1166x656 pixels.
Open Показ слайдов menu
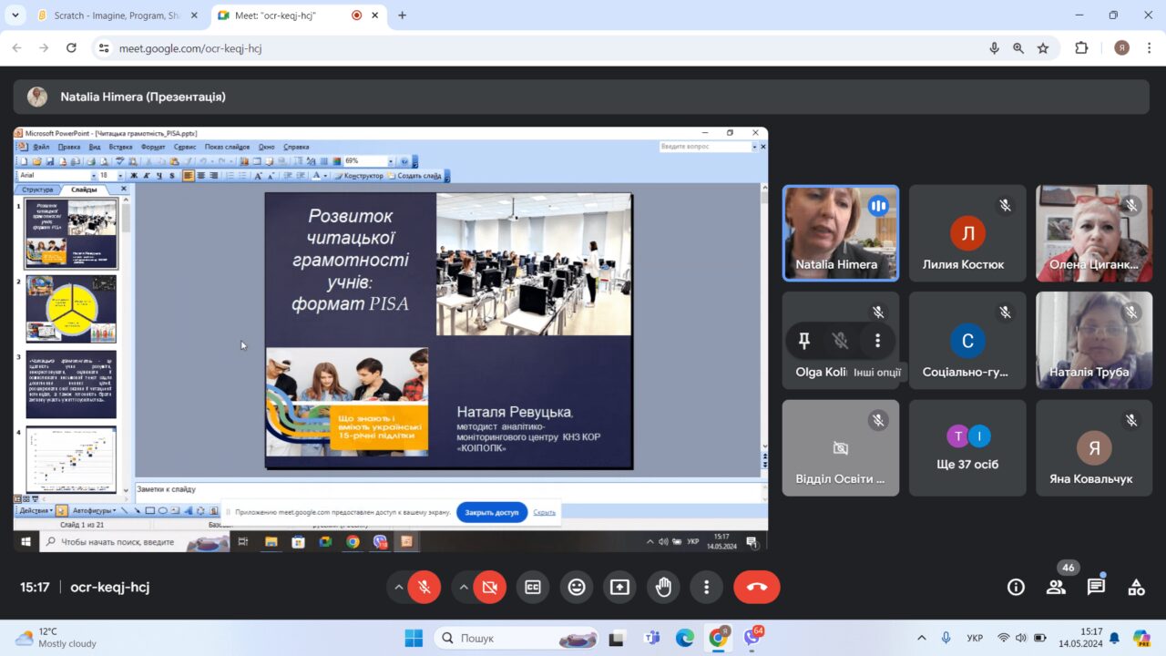click(227, 147)
